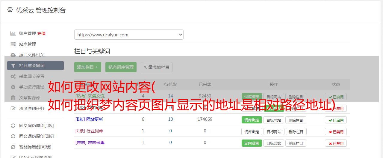Open 账户管理 via its bar chart icon
This screenshot has height=158, width=383.
click(13, 33)
